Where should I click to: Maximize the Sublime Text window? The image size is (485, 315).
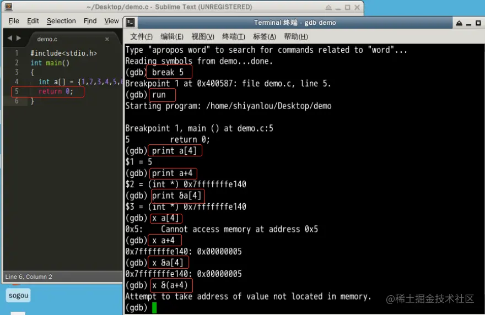(x=348, y=7)
